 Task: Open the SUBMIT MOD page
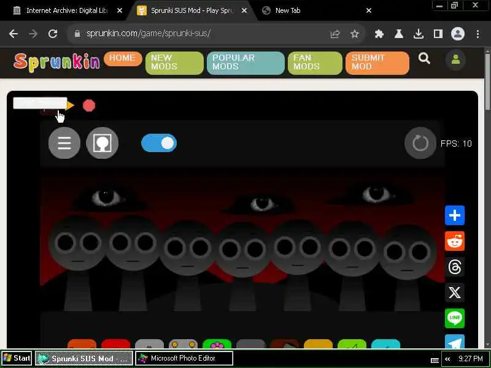377,63
